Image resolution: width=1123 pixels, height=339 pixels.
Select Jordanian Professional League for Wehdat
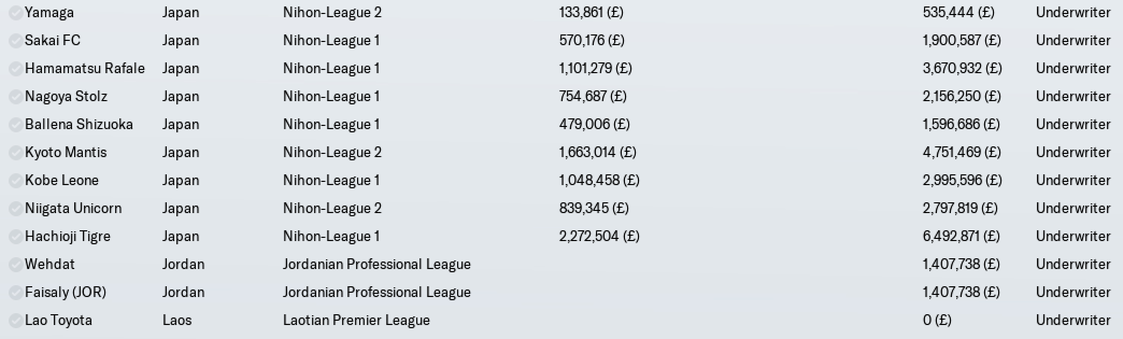[377, 264]
